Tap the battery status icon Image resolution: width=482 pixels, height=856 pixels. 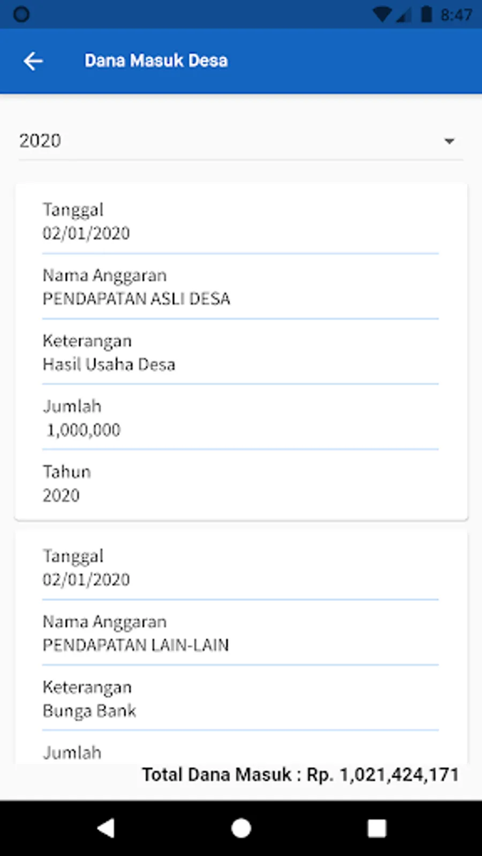tap(426, 14)
